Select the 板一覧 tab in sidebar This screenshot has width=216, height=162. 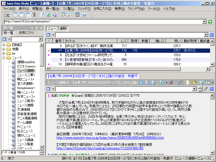click(9, 33)
